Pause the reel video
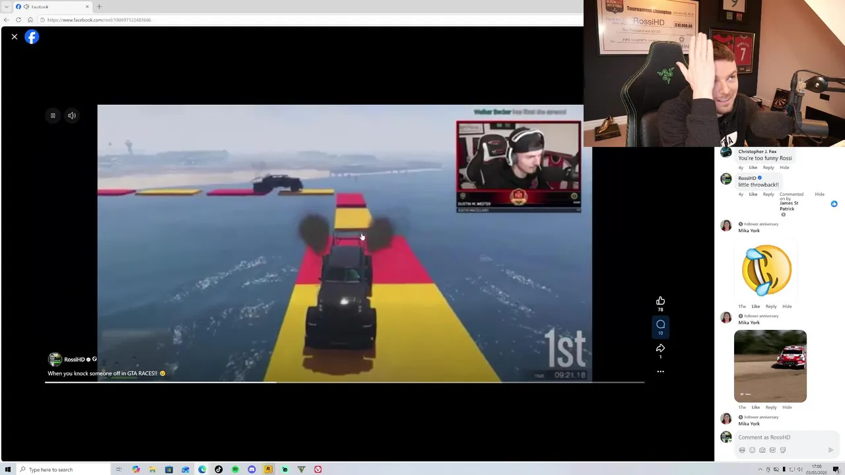 tap(53, 115)
